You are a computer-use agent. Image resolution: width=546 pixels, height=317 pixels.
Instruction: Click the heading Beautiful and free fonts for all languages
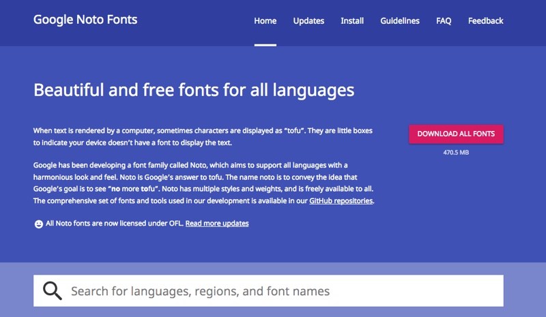point(194,90)
